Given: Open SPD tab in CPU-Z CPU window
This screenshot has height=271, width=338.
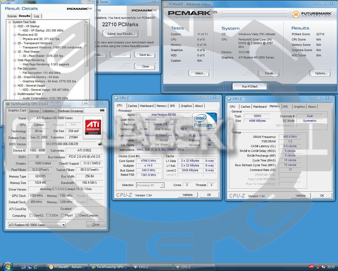Looking at the screenshot, I should (x=172, y=106).
